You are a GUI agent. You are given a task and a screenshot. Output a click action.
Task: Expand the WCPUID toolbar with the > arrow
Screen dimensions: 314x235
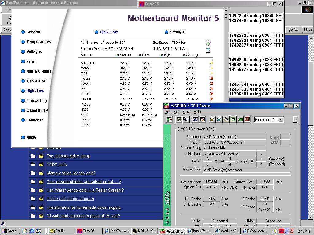(x=295, y=120)
